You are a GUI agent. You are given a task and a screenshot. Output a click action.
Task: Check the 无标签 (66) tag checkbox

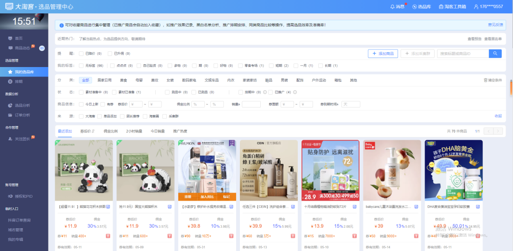tap(81, 66)
